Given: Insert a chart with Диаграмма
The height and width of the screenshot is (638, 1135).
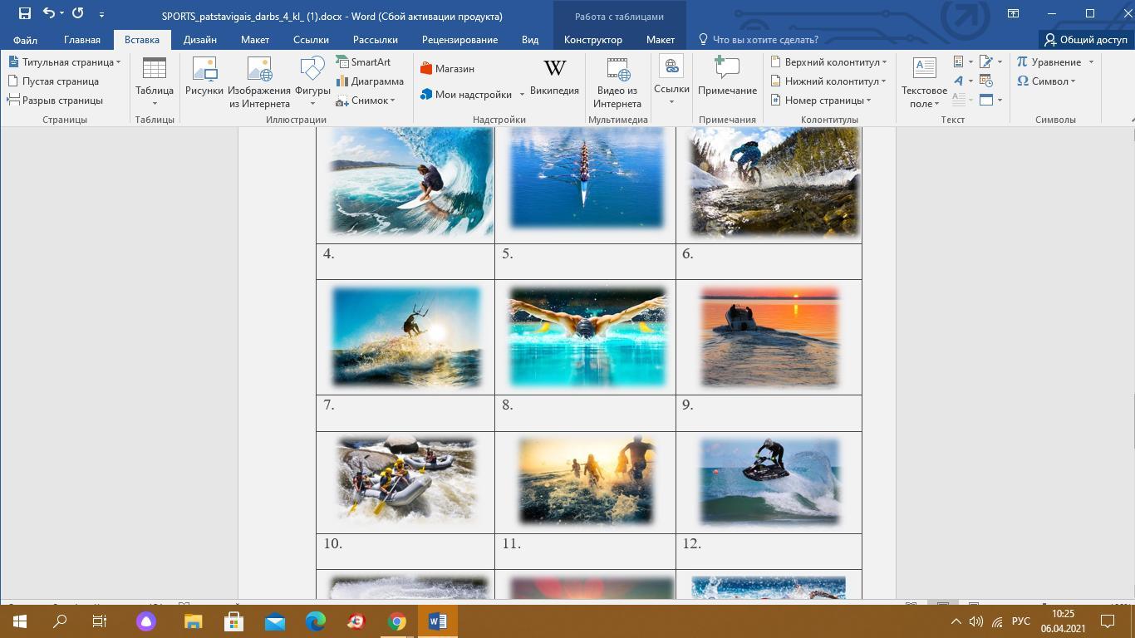Looking at the screenshot, I should point(370,81).
